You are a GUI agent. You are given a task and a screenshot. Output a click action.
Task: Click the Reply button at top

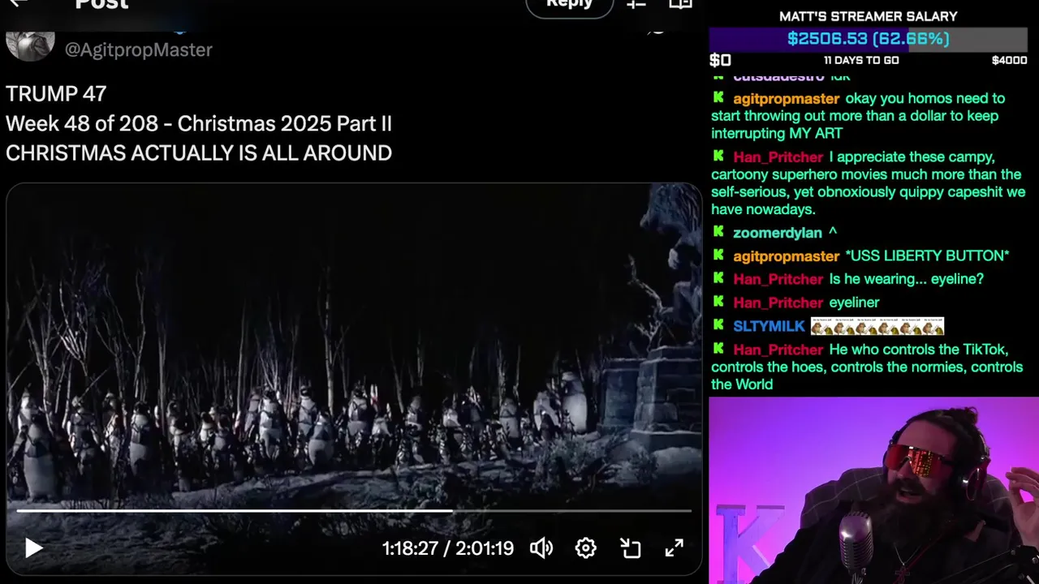tap(569, 6)
